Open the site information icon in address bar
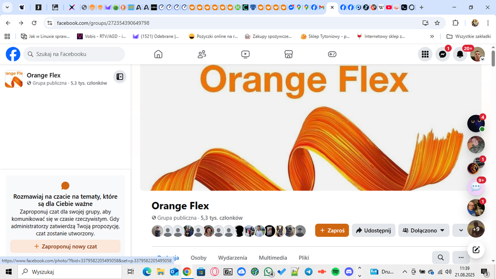496x279 pixels. click(x=50, y=23)
